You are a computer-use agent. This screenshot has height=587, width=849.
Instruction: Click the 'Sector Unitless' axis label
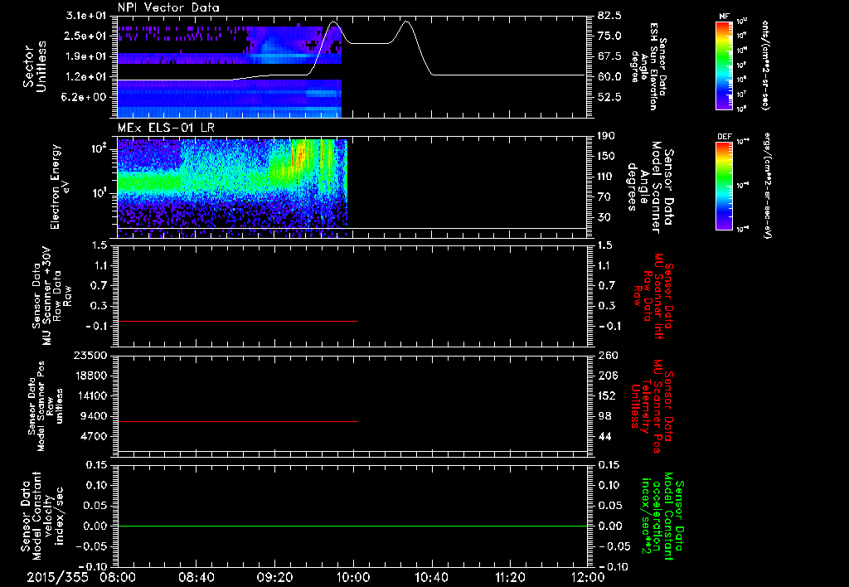click(35, 66)
